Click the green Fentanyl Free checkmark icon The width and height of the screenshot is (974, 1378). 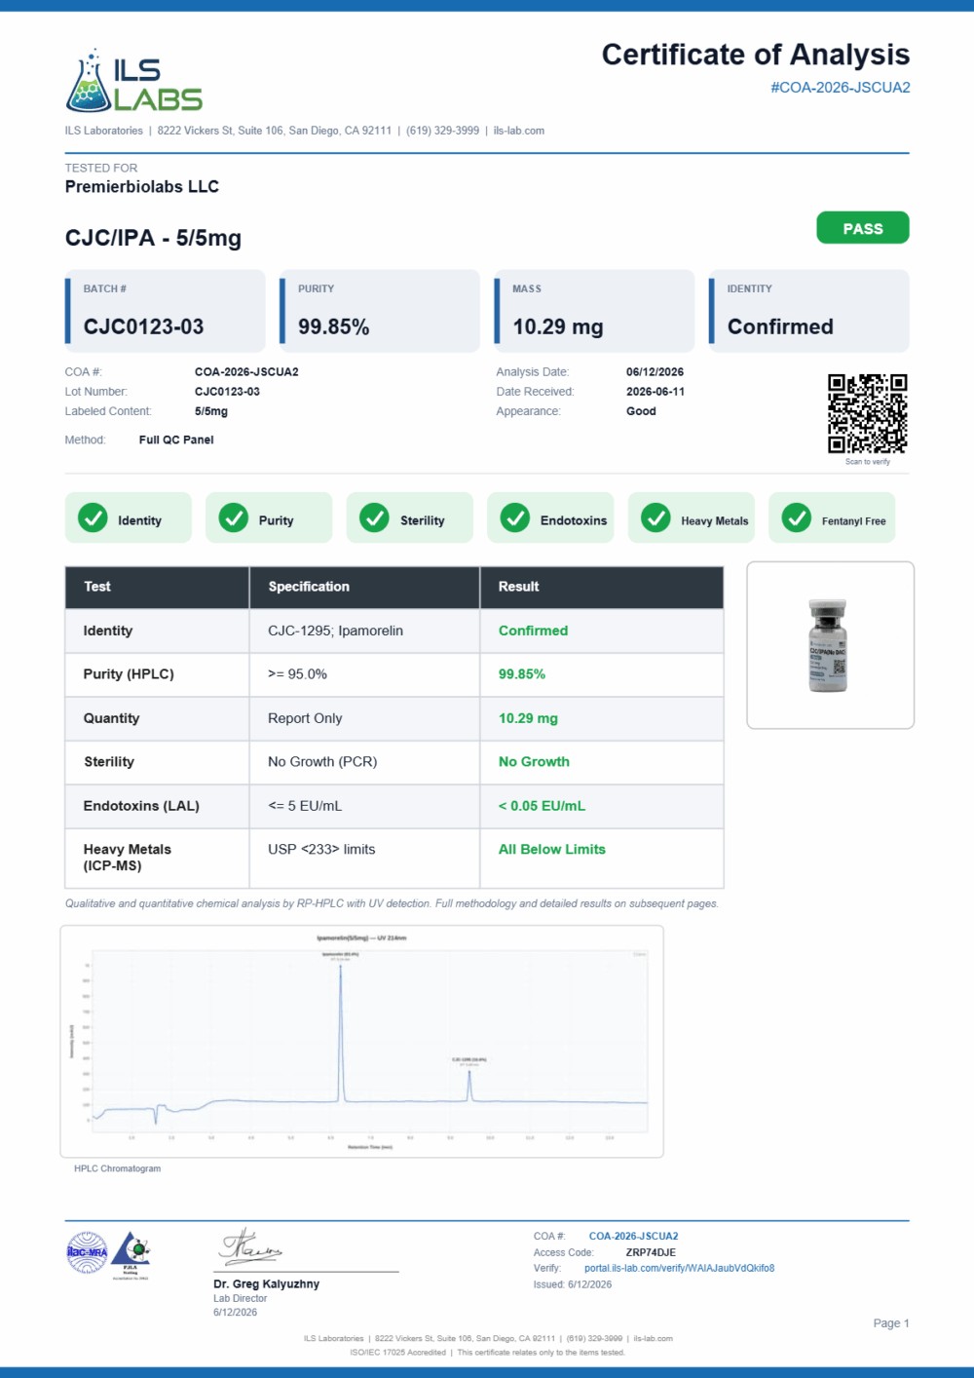(797, 517)
